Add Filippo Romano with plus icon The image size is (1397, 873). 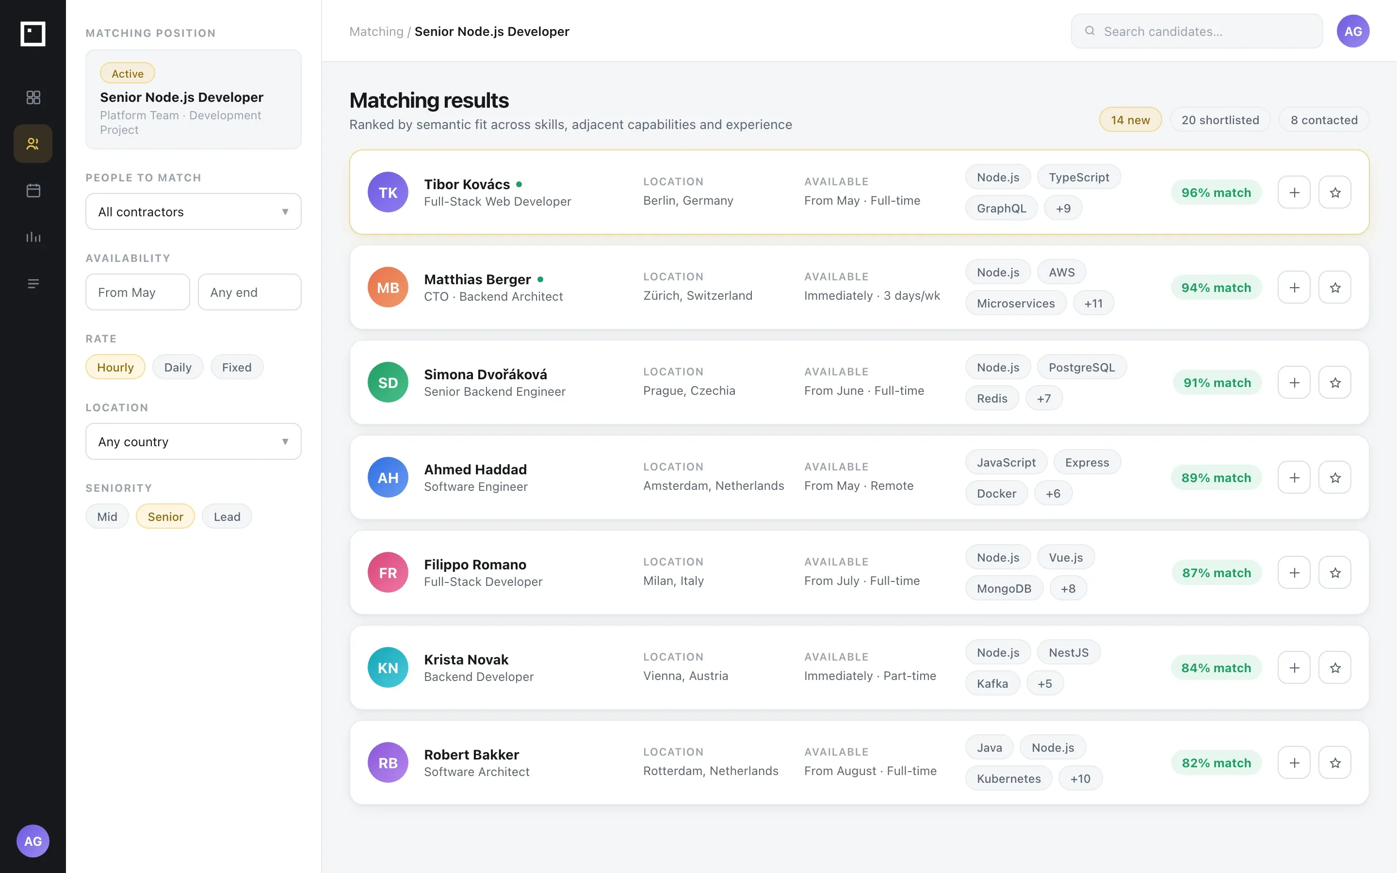point(1294,573)
